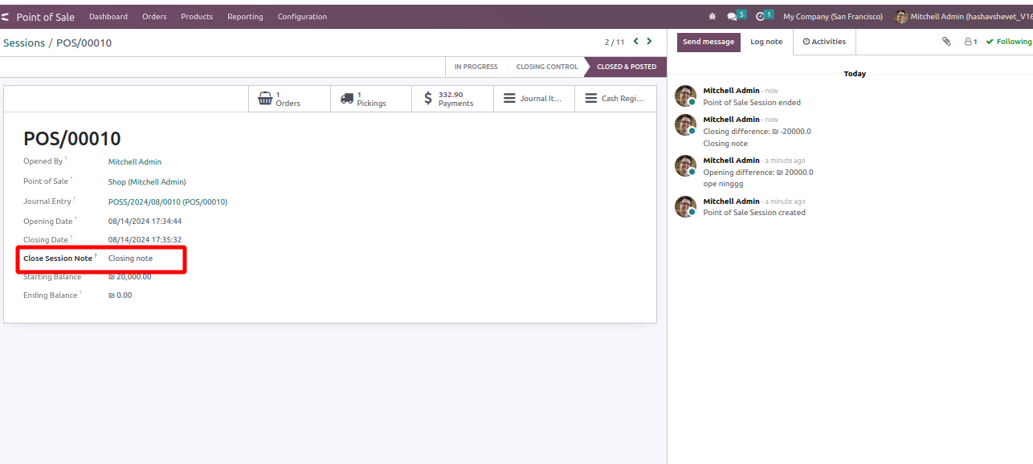Click the truck icon in Pickings button
Image resolution: width=1033 pixels, height=464 pixels.
(347, 99)
